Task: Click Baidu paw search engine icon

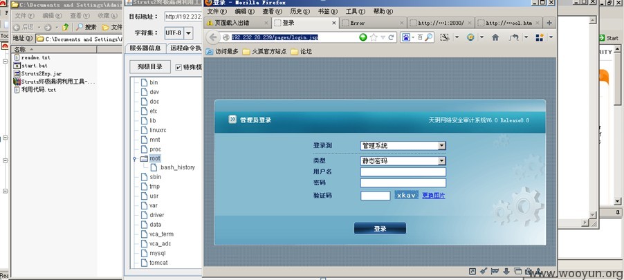Action: (x=405, y=37)
